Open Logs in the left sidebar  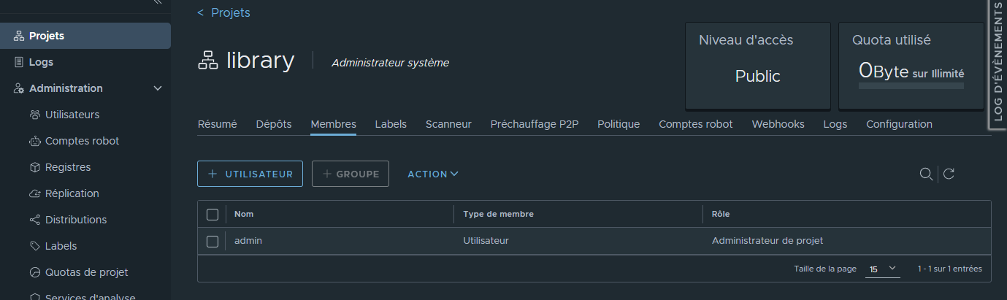(x=41, y=62)
